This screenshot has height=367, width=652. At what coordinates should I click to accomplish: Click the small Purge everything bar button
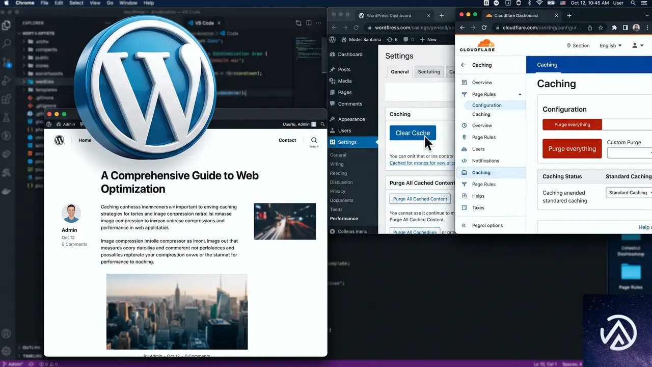coord(572,124)
